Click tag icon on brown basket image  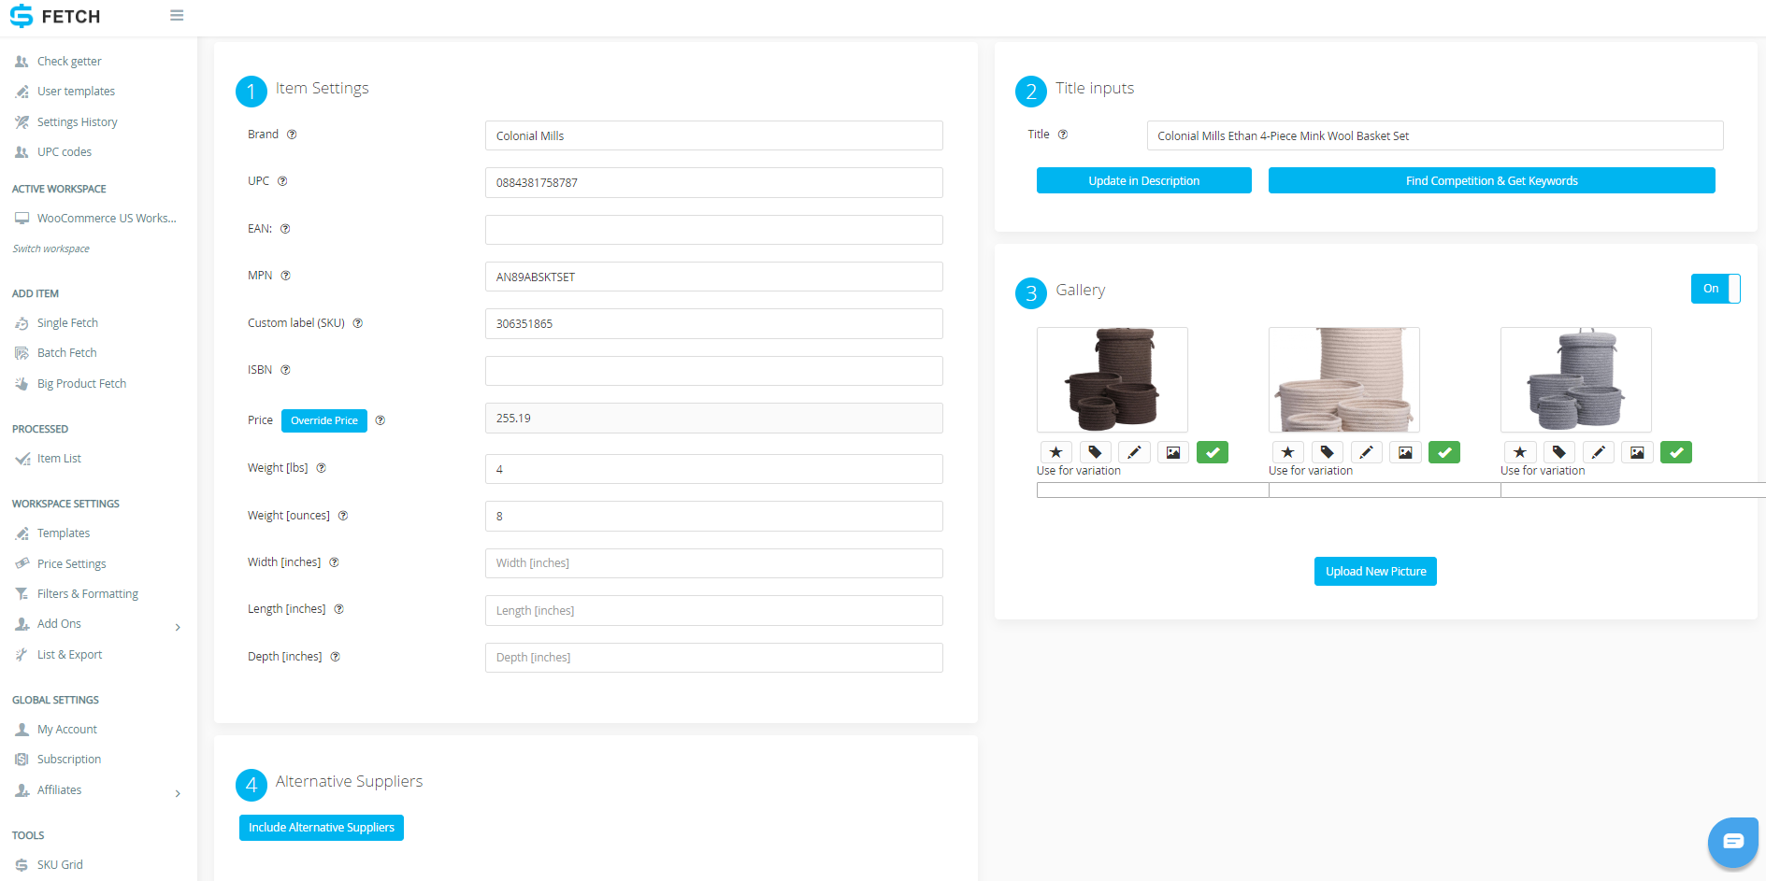coord(1095,452)
